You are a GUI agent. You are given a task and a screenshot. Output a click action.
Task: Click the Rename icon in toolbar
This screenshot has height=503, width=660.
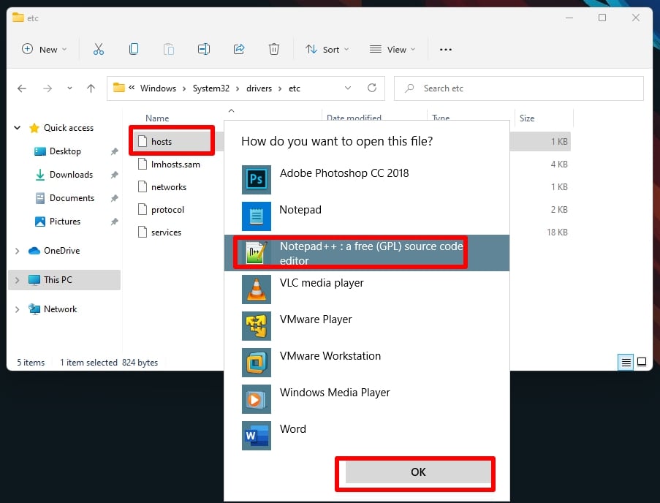click(x=204, y=49)
